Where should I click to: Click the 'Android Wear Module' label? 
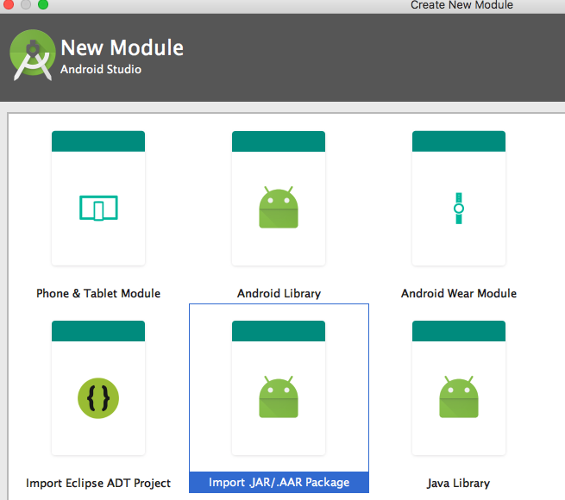459,293
